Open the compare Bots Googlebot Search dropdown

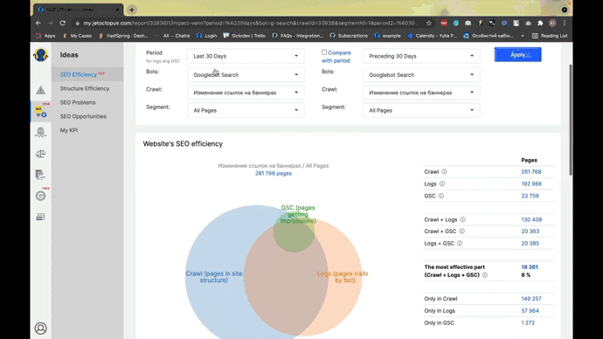coord(421,74)
